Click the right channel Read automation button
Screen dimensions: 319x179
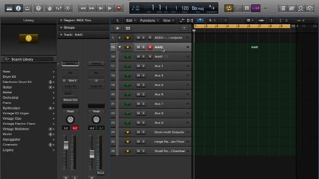(96, 111)
